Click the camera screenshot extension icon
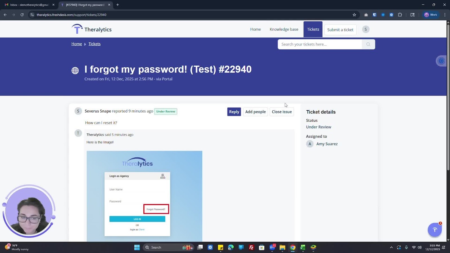Viewport: 450px width, 253px height. (x=366, y=15)
